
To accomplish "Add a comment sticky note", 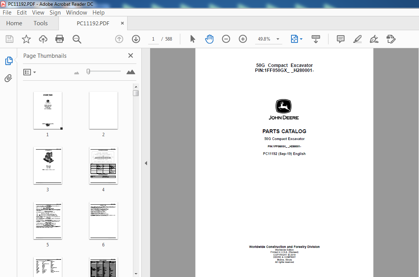I will click(x=341, y=39).
